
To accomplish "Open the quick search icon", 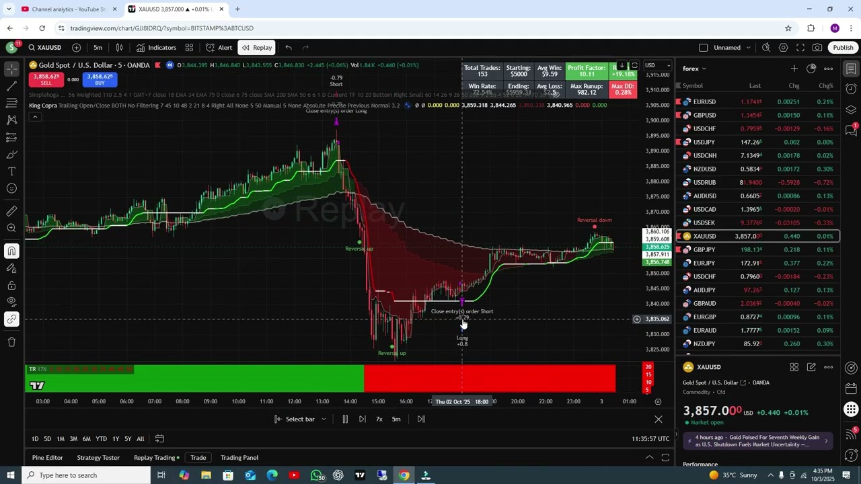I will click(766, 48).
